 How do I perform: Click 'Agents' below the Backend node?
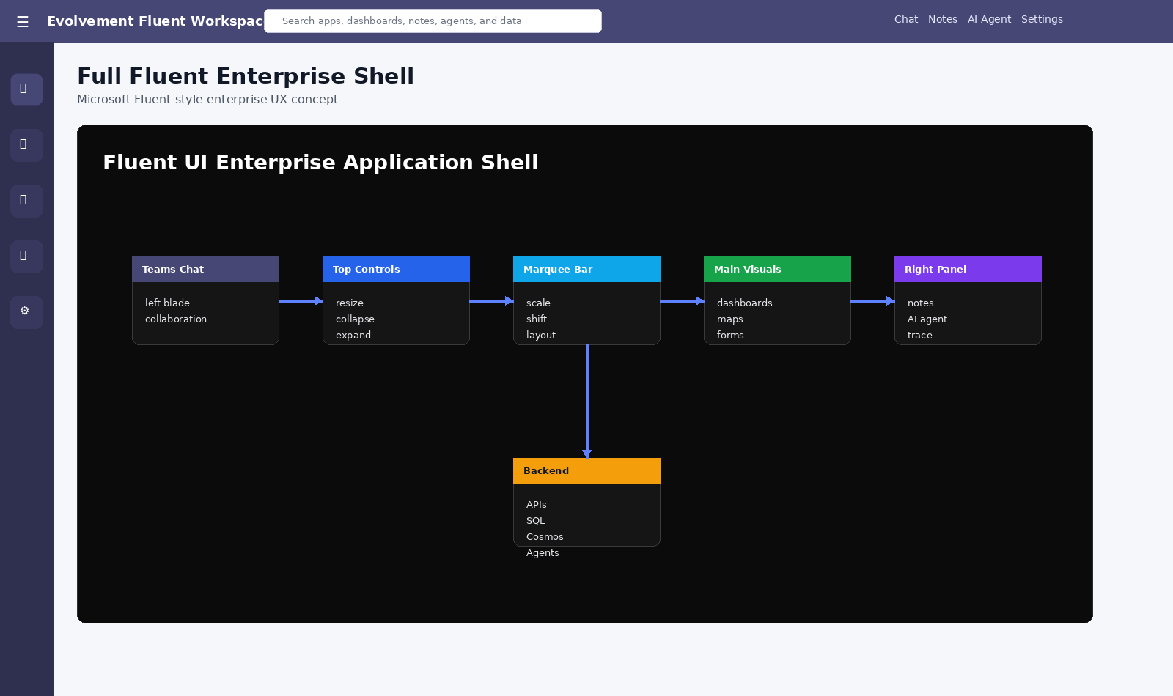[x=543, y=552]
